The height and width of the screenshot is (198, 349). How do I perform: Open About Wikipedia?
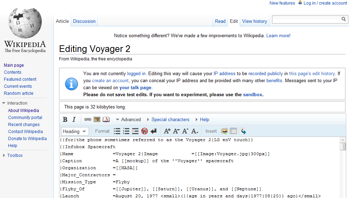point(23,111)
